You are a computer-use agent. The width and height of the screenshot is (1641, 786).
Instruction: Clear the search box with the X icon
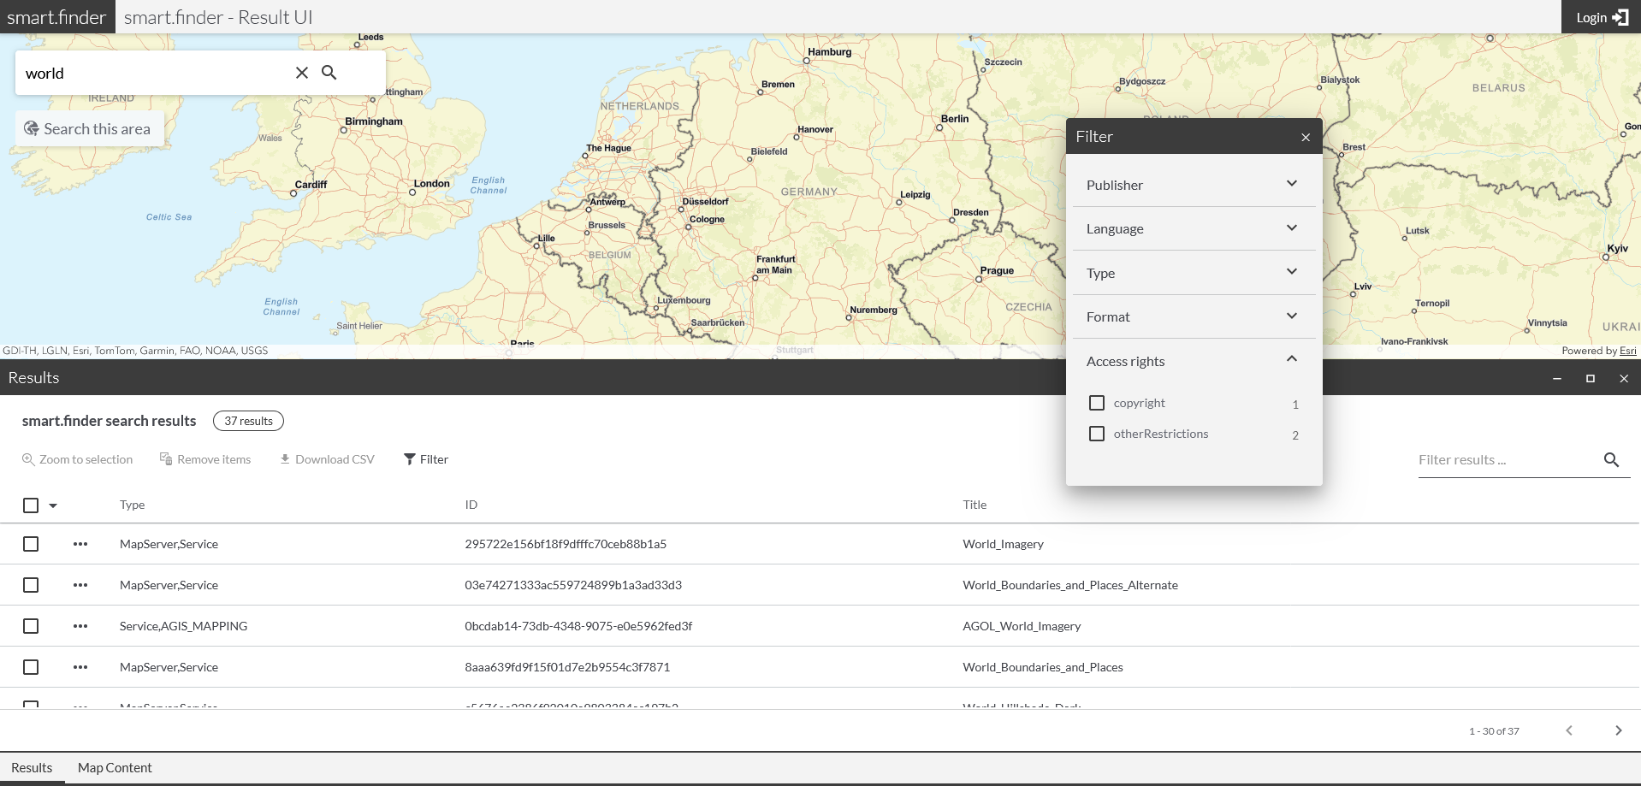pos(302,73)
